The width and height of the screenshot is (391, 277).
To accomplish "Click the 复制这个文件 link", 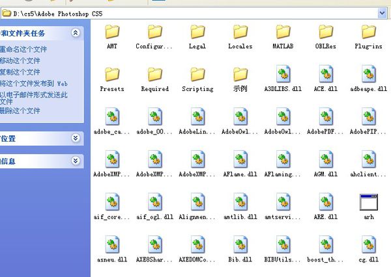I will coord(21,72).
